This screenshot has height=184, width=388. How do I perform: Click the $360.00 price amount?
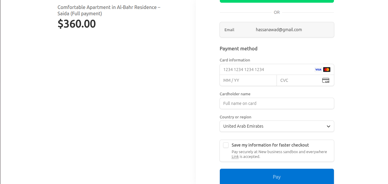(77, 24)
